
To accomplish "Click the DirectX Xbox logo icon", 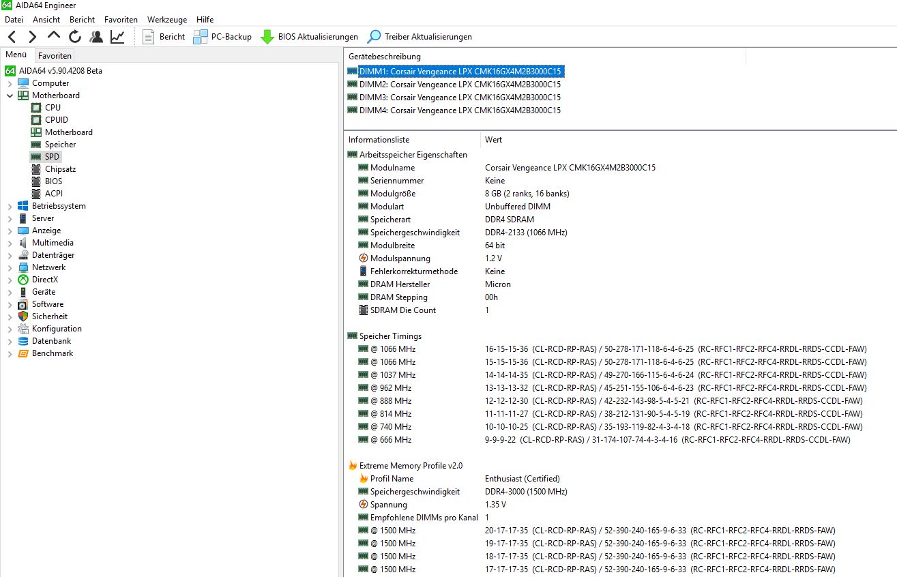I will coord(23,280).
